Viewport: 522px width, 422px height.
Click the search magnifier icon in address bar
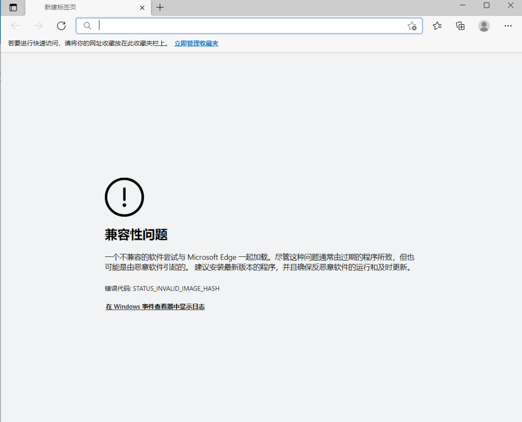[87, 26]
